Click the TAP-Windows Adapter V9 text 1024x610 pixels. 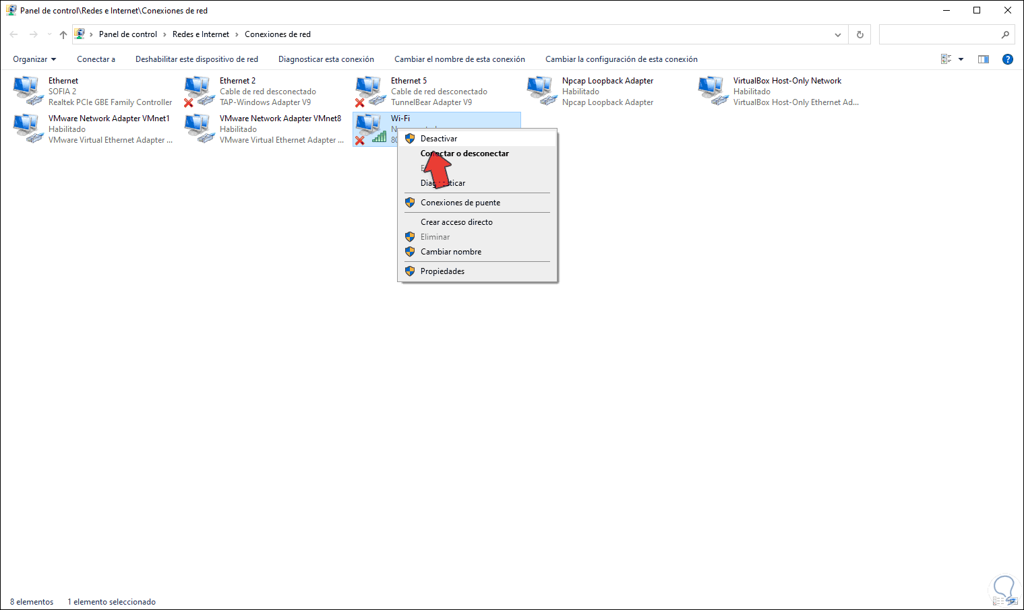click(x=266, y=102)
